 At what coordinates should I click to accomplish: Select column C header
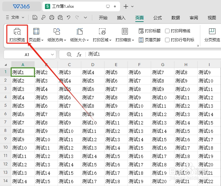[x=69, y=64]
